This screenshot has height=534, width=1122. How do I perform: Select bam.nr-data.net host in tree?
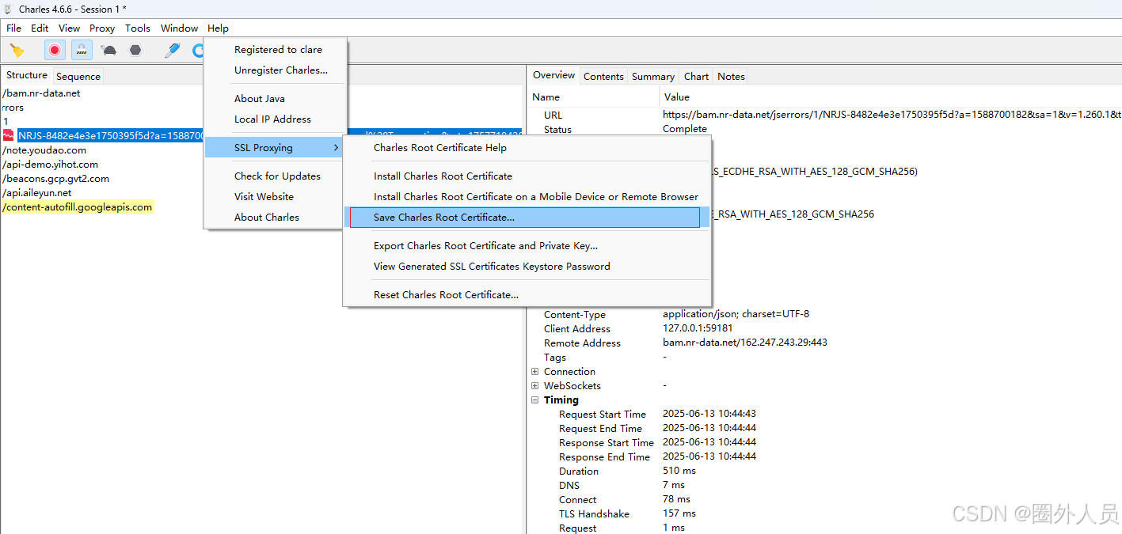coord(41,93)
